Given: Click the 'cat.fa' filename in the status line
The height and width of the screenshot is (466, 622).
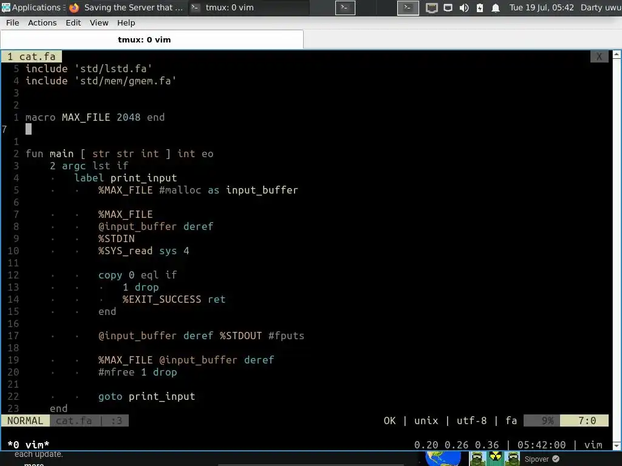Looking at the screenshot, I should click(x=73, y=421).
